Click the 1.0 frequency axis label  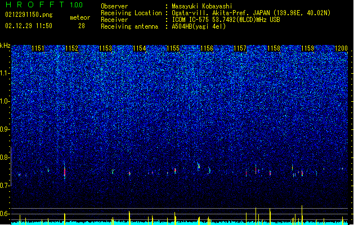tap(5, 101)
